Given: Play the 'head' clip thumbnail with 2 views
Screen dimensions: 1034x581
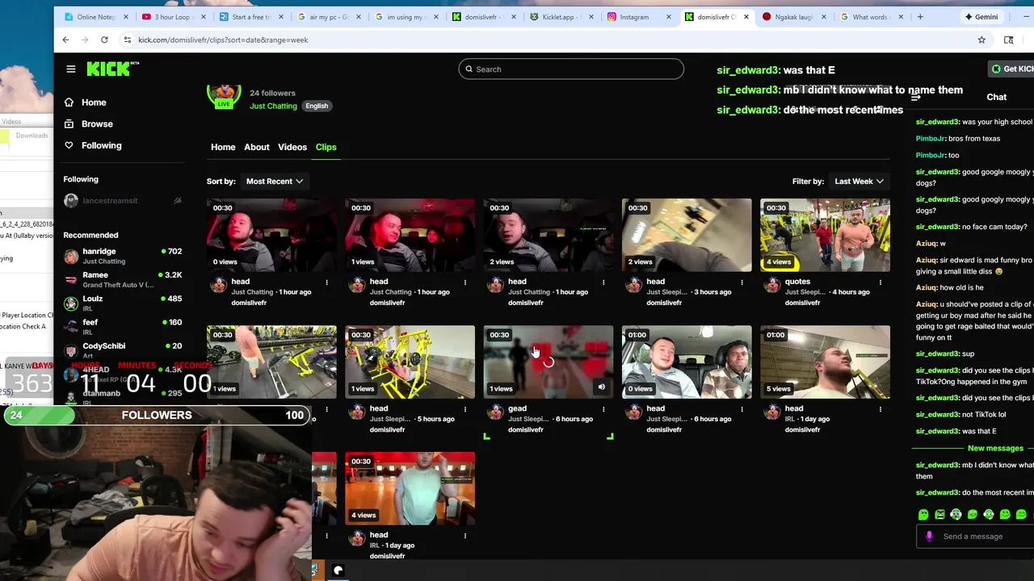Looking at the screenshot, I should (549, 236).
